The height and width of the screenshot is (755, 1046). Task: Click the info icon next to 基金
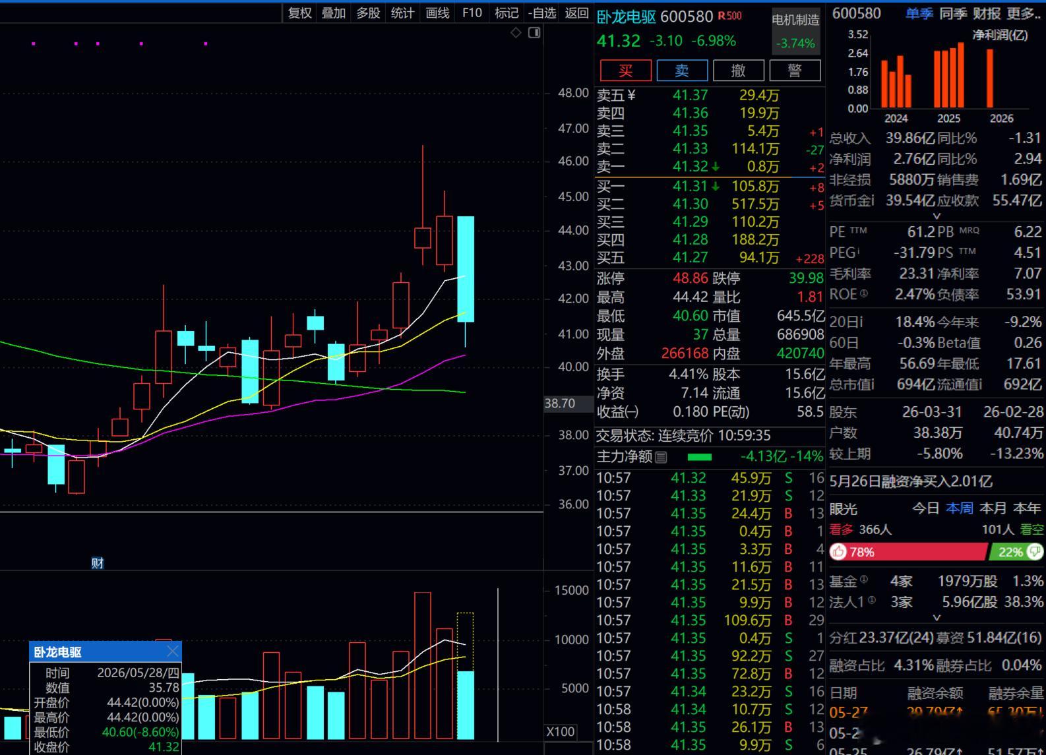pyautogui.click(x=864, y=580)
